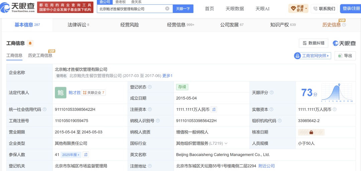Image resolution: width=361 pixels, height=171 pixels.
Task: Expand the 开通会员 membership dropdown
Action: (298, 9)
